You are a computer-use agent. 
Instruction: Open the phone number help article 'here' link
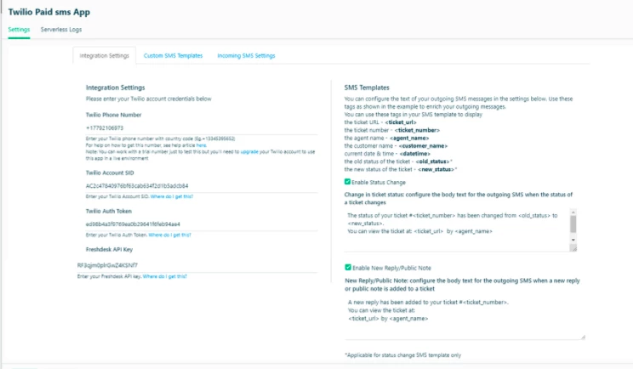201,145
